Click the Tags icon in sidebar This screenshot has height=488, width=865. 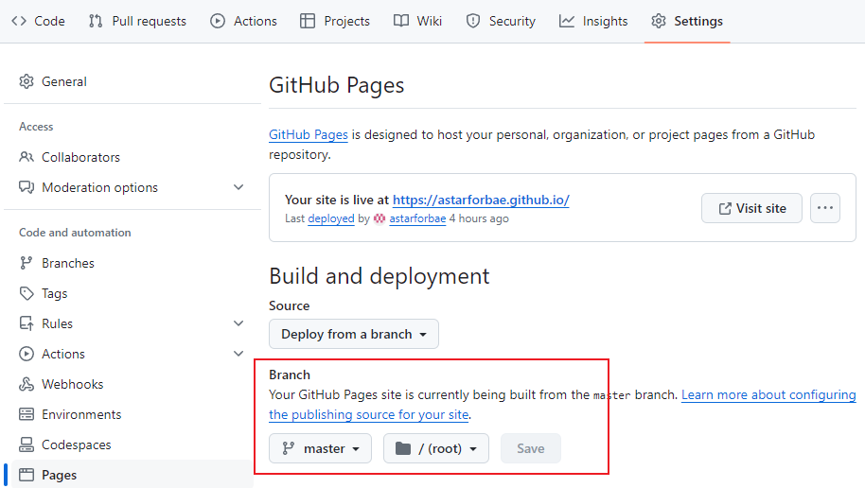tap(26, 293)
